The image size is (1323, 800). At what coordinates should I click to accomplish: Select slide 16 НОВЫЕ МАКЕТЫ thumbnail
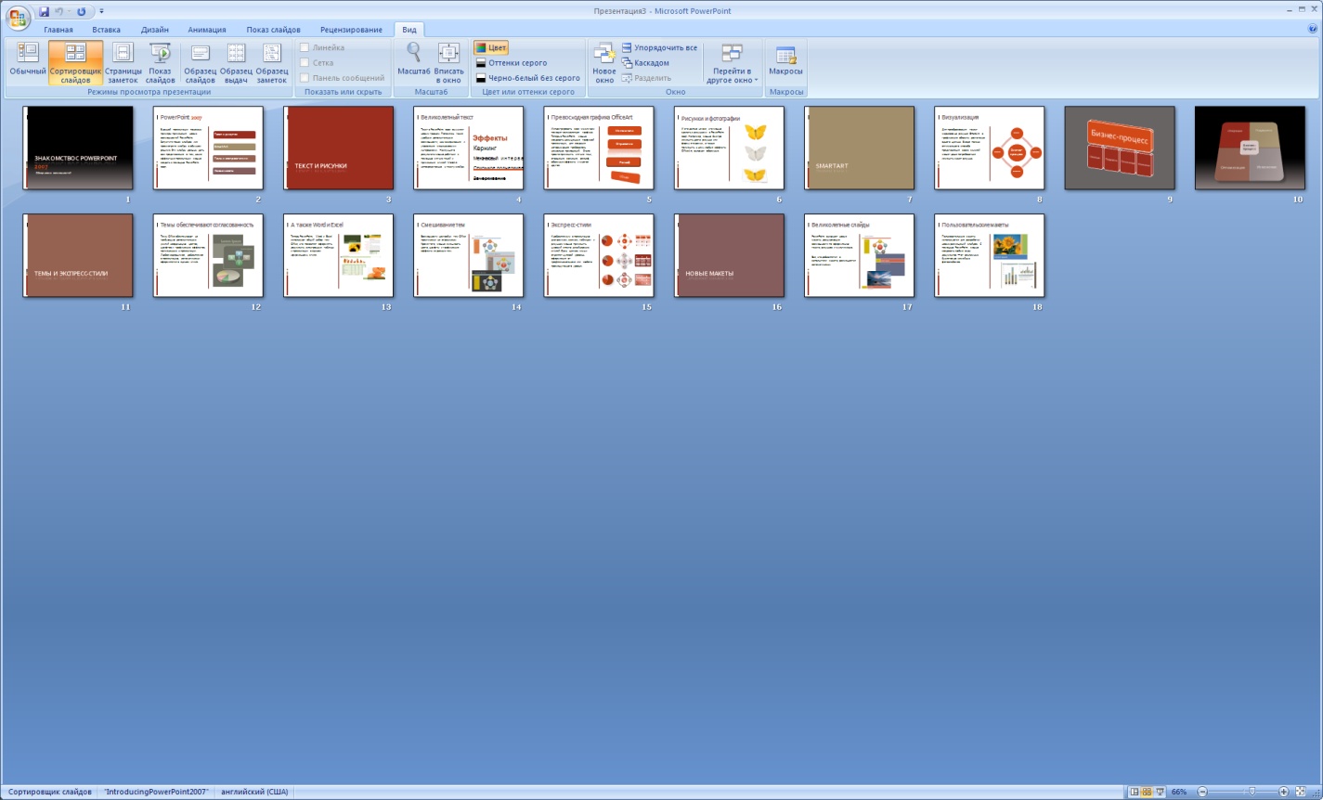pyautogui.click(x=729, y=255)
